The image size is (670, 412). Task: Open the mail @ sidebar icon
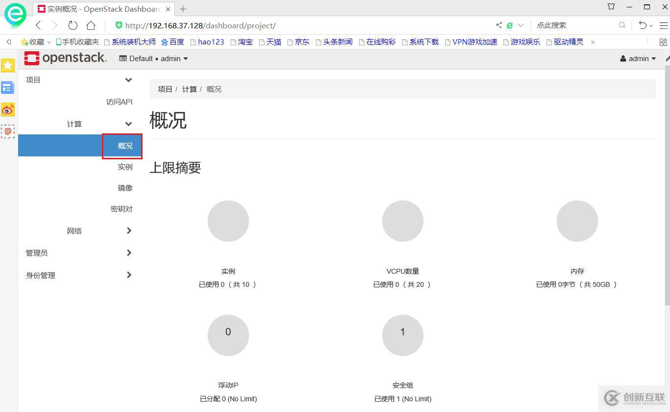[8, 131]
